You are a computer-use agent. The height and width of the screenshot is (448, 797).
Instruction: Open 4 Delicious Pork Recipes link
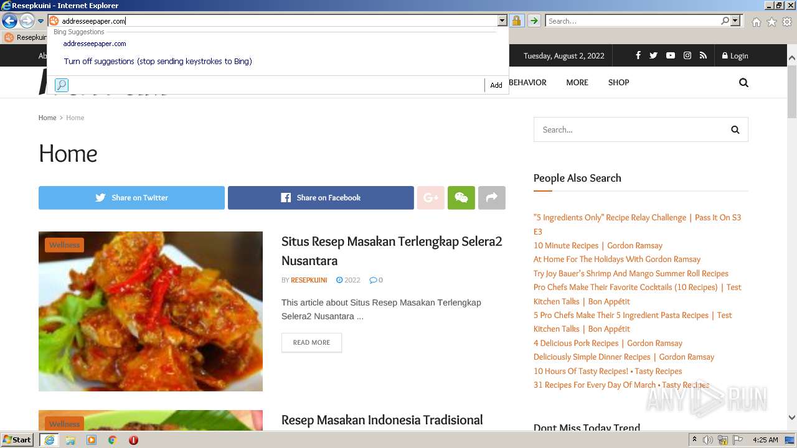coord(608,343)
